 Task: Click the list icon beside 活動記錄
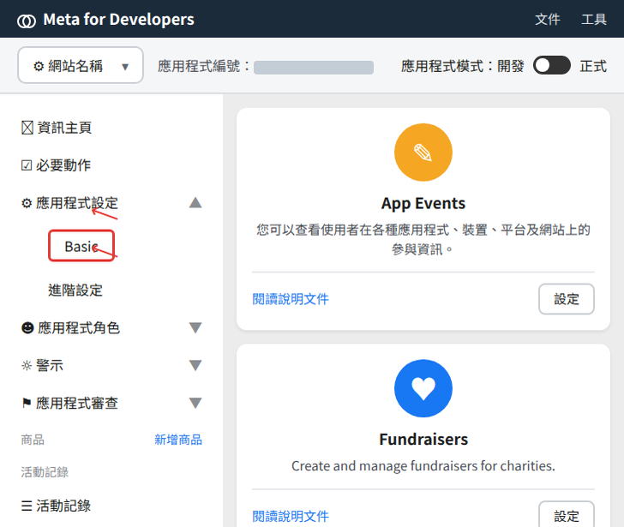27,506
